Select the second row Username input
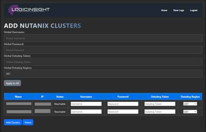This screenshot has width=206, height=132. coord(86,112)
